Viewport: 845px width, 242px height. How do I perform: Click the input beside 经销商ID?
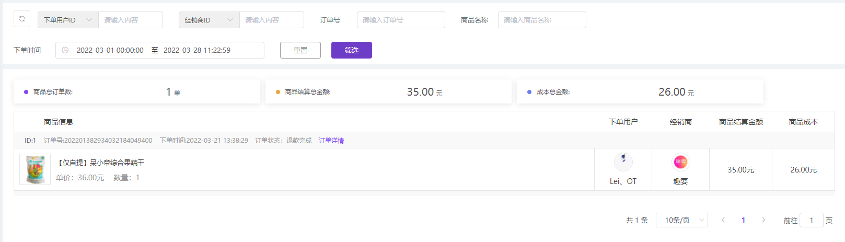click(x=272, y=20)
